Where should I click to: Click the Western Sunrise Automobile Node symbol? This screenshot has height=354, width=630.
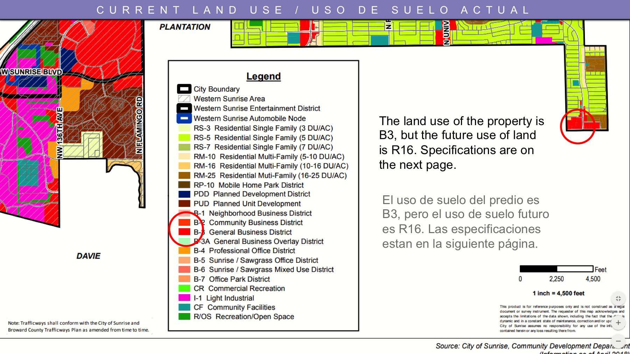tap(184, 118)
